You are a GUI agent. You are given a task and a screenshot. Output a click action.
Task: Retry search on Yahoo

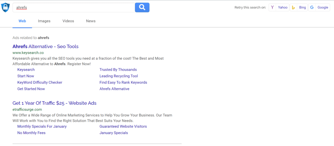(279, 7)
